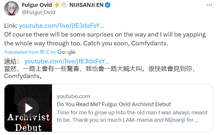Click the Google logo in translation credit
The image size is (216, 135).
point(66,52)
